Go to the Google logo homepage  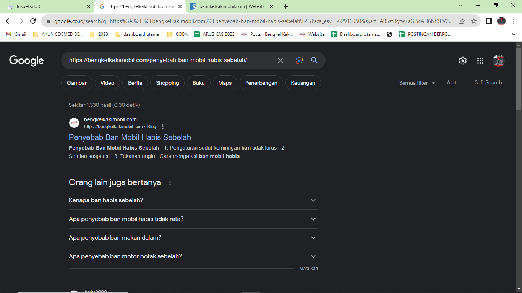click(x=26, y=60)
